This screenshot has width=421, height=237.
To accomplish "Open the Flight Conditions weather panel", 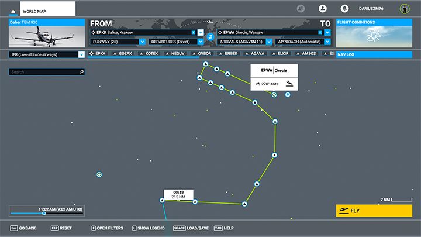I will [x=374, y=36].
